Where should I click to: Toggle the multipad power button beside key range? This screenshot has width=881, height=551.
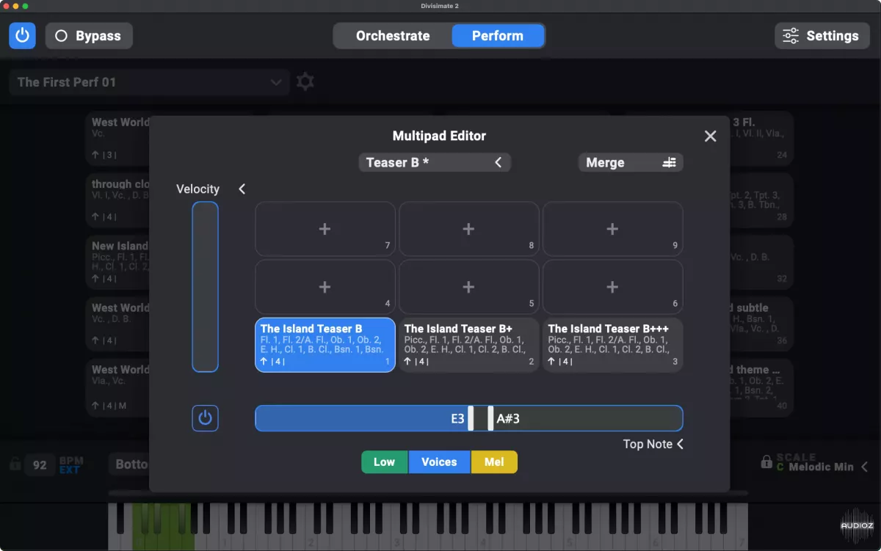206,418
